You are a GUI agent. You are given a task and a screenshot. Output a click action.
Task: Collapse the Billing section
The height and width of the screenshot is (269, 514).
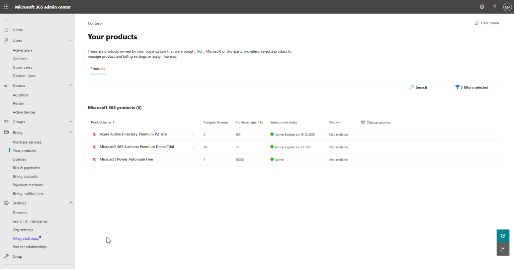click(x=71, y=132)
